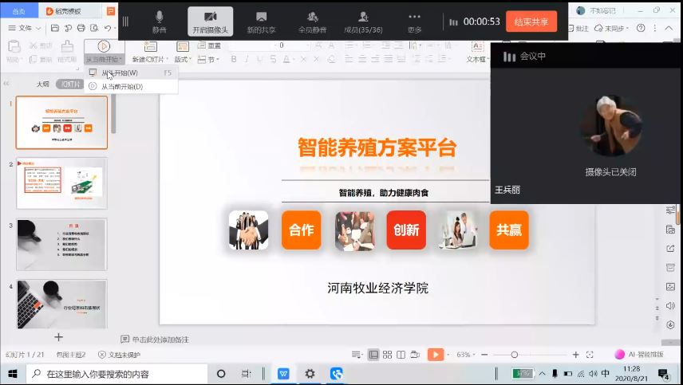The width and height of the screenshot is (683, 385).
Task: Select slide 2 thumbnail in panel
Action: click(x=61, y=183)
